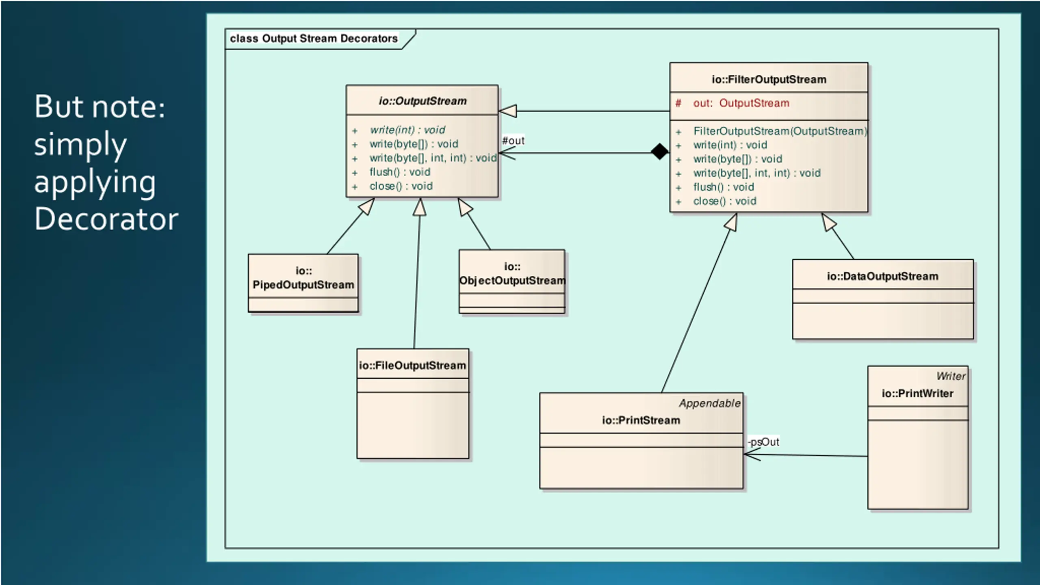
Task: Click 'write(byte[], int, int) : void' in OutputStream
Action: [x=433, y=158]
